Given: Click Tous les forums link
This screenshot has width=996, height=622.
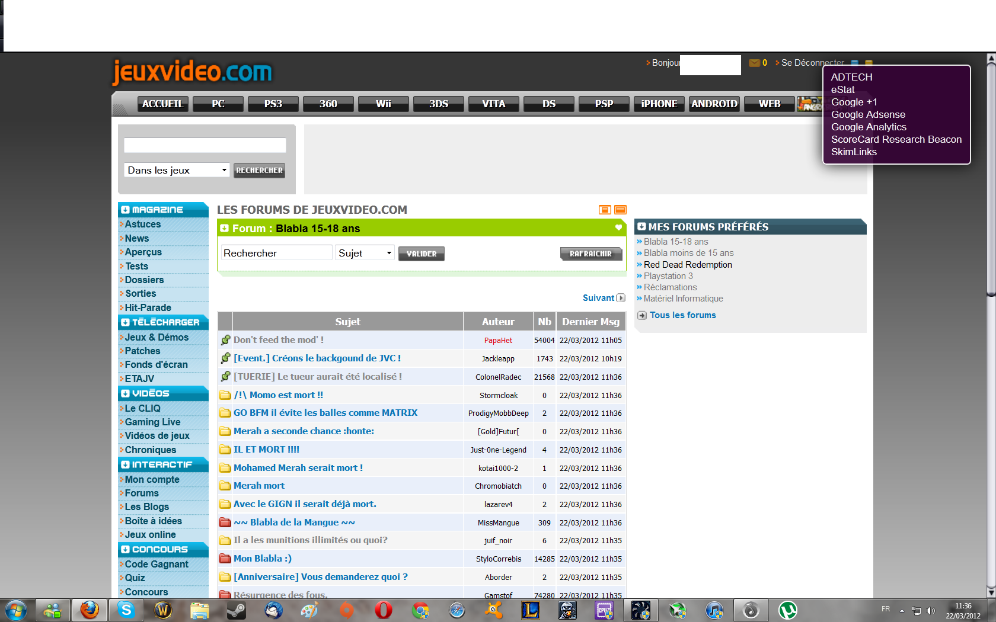Looking at the screenshot, I should point(683,315).
